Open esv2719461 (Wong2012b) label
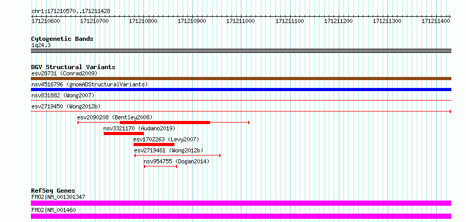Image resolution: width=466 pixels, height=222 pixels. pos(169,150)
